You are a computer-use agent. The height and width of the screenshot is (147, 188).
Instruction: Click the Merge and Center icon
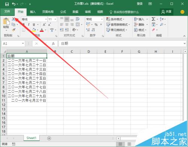point(78,24)
